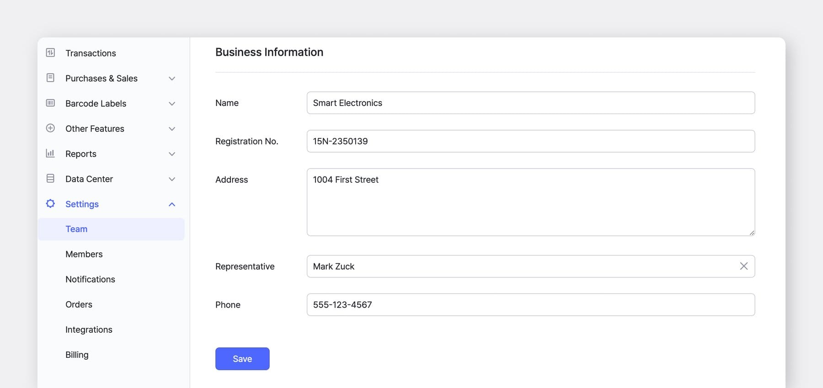Click the Barcode Labels icon
This screenshot has width=823, height=388.
click(50, 103)
